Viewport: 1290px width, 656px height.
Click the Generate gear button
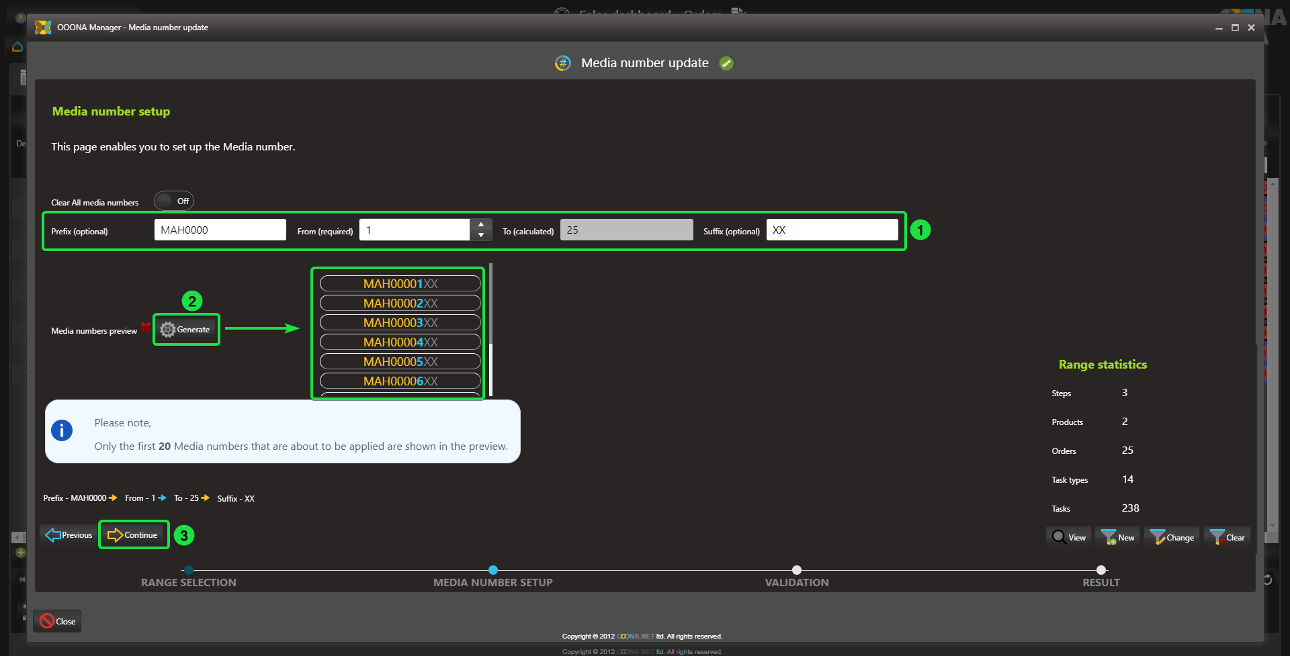[185, 330]
